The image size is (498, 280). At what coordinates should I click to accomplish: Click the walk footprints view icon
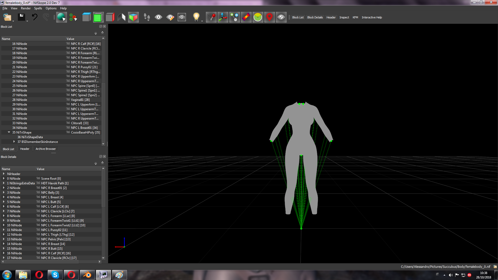point(147,17)
